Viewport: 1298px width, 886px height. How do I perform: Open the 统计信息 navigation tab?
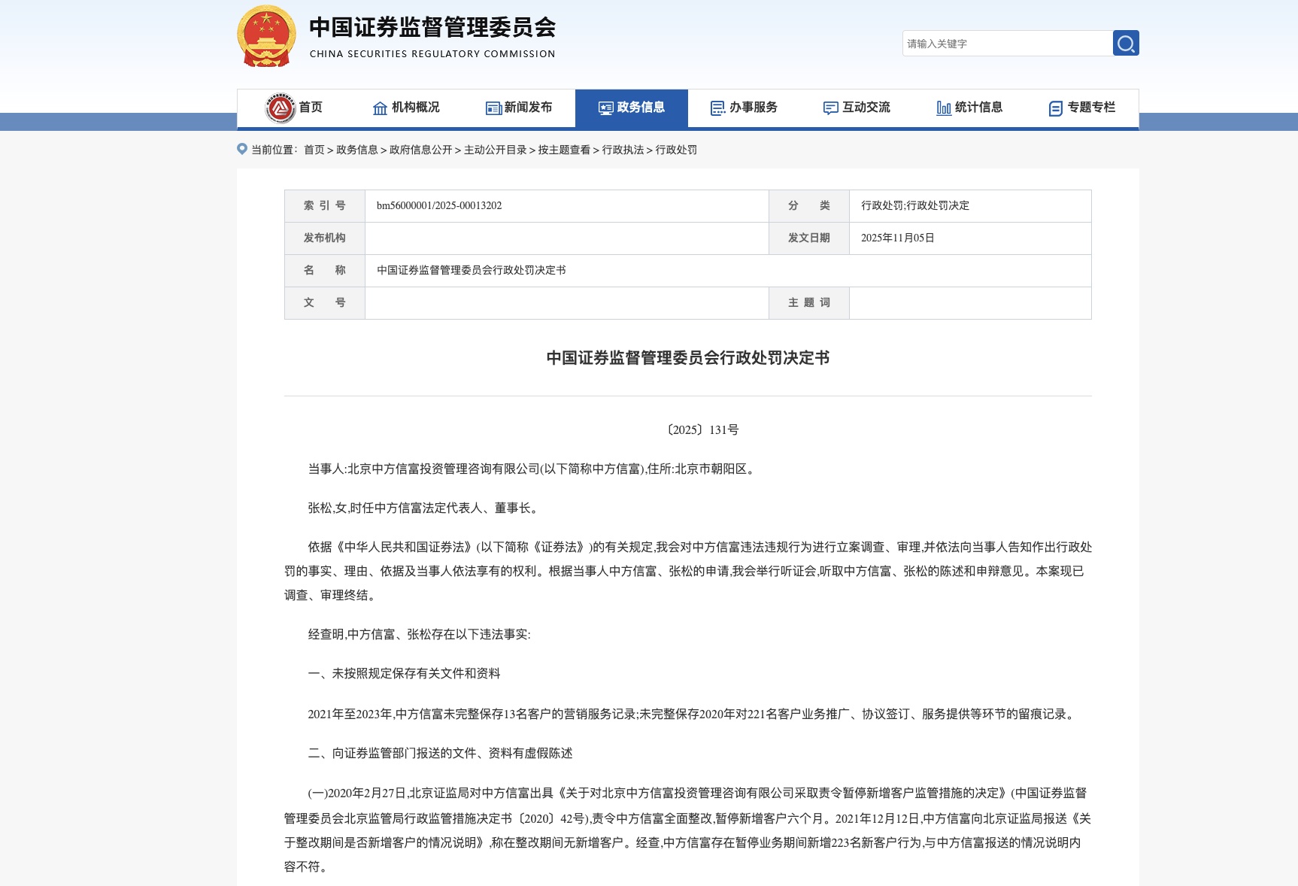click(970, 108)
